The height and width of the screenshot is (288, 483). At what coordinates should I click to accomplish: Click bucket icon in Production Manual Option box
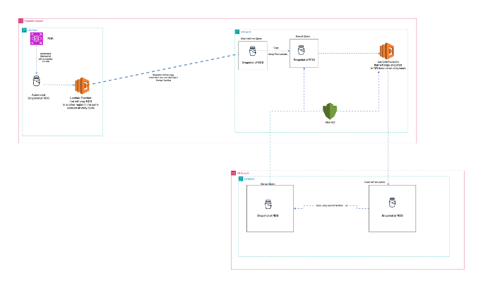(x=301, y=50)
